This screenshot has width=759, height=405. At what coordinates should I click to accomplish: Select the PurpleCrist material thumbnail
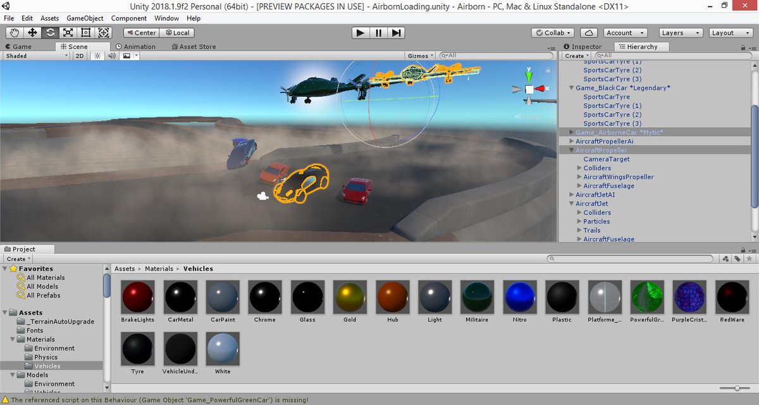tap(689, 296)
